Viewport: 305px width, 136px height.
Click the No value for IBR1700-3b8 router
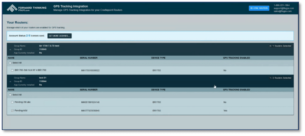(225, 71)
